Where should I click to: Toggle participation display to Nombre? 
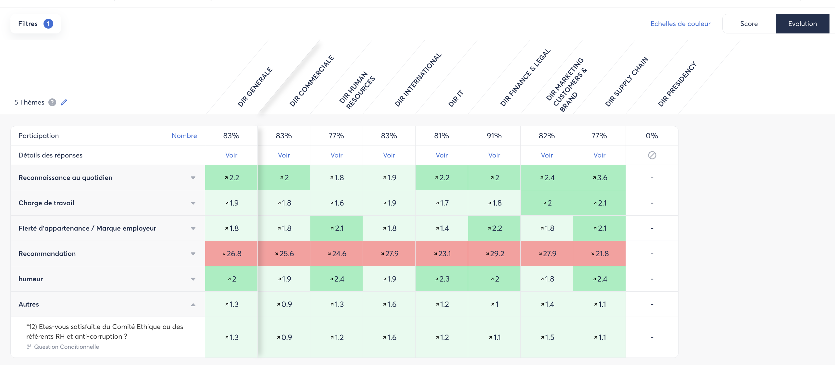184,136
